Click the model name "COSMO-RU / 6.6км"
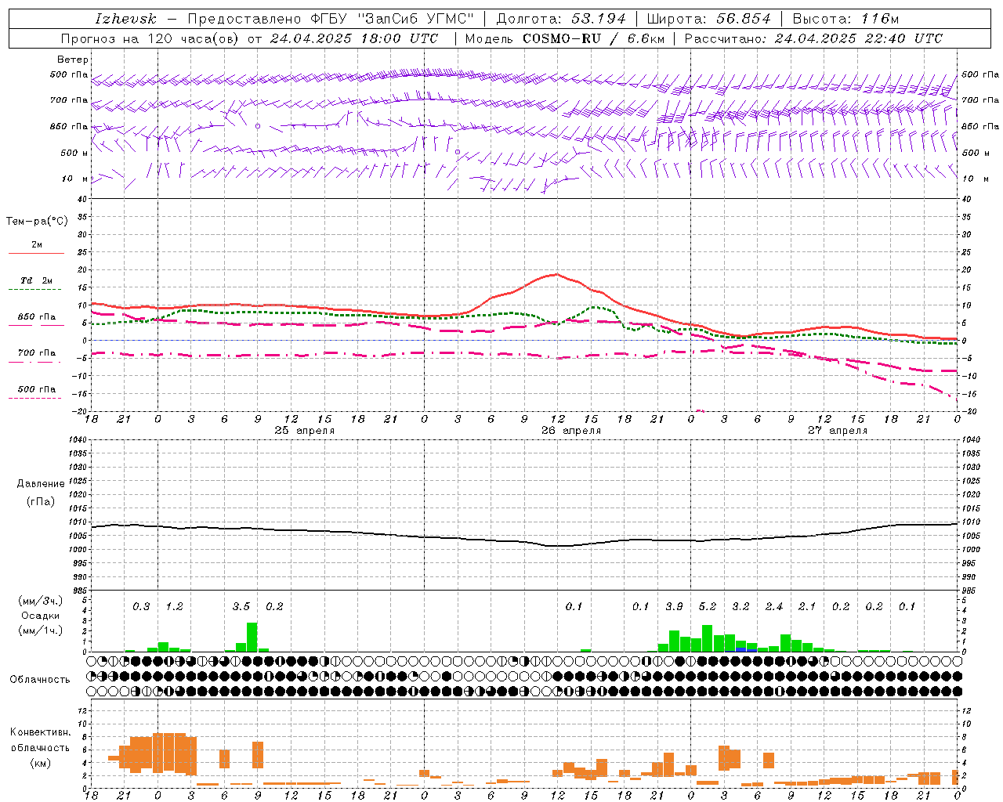Image resolution: width=1003 pixels, height=802 pixels. point(594,38)
